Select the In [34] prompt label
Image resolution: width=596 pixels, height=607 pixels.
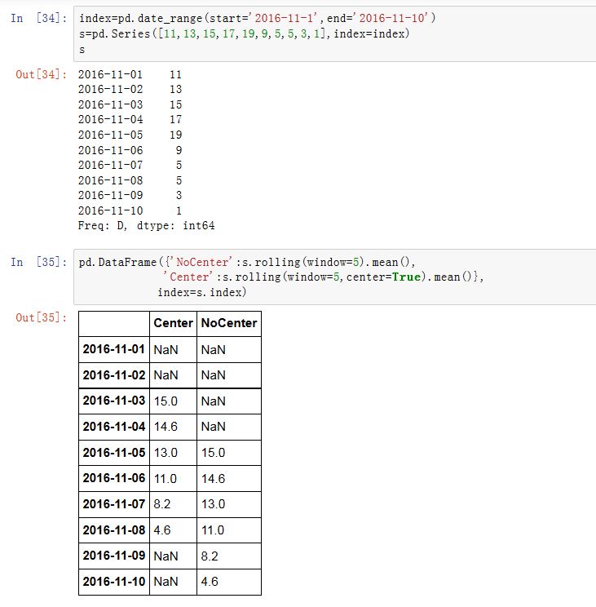point(39,19)
